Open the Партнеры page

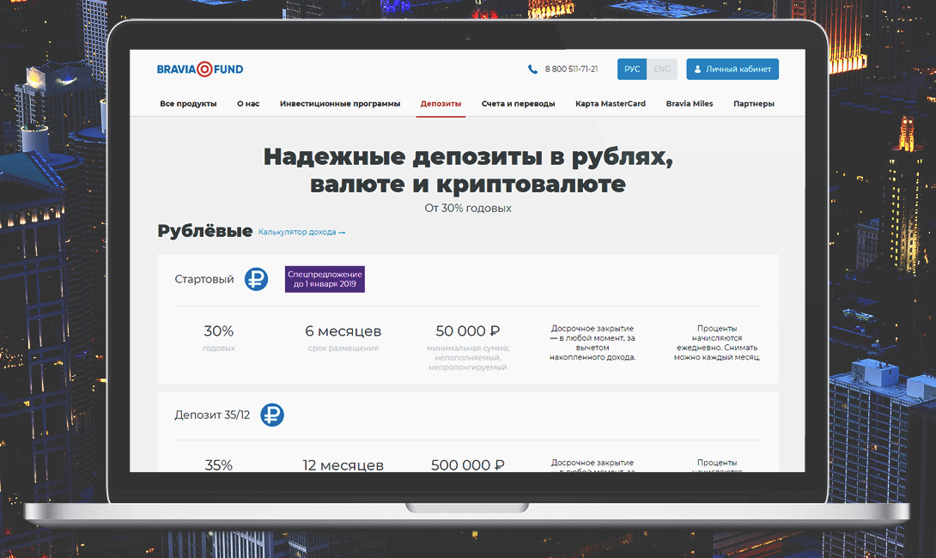point(754,104)
